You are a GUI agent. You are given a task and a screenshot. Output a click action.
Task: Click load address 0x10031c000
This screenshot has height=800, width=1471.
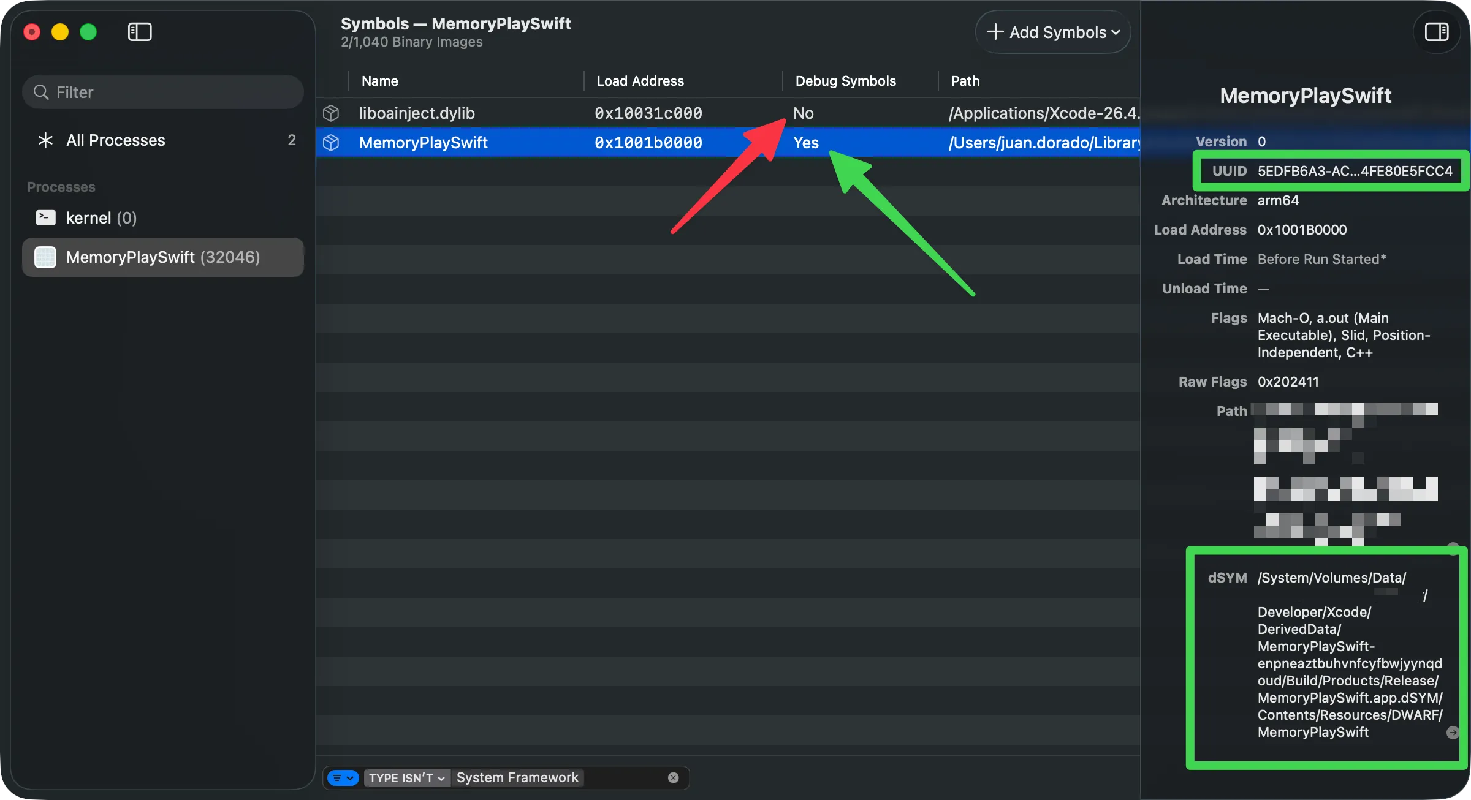click(648, 113)
